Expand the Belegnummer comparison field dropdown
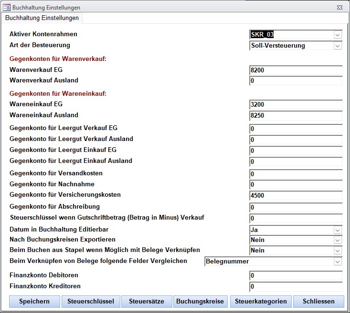Screen dimensions: 350x313 pos(338,262)
